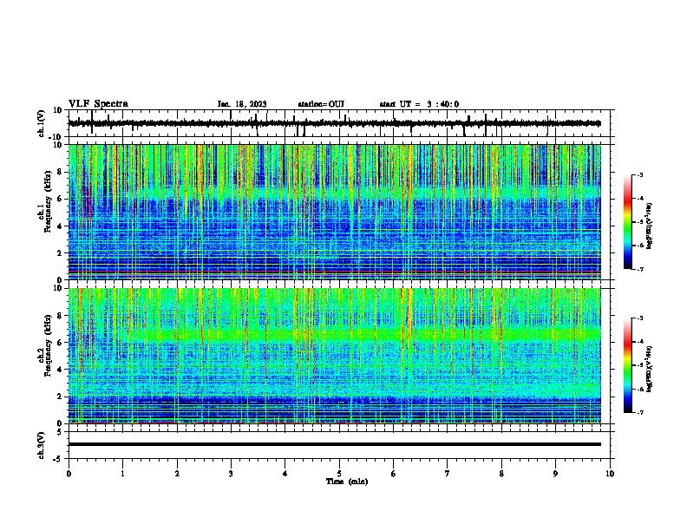Click the ch.2 Frequency (kHz) axis label

point(45,345)
